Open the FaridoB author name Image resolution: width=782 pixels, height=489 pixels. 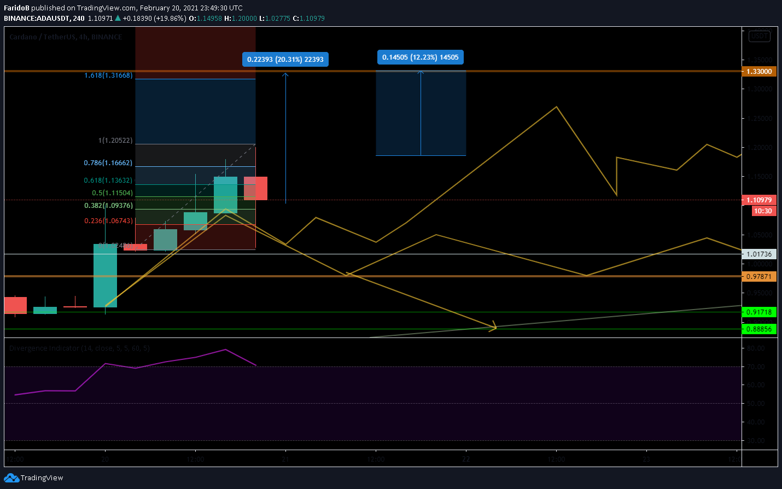(x=16, y=8)
